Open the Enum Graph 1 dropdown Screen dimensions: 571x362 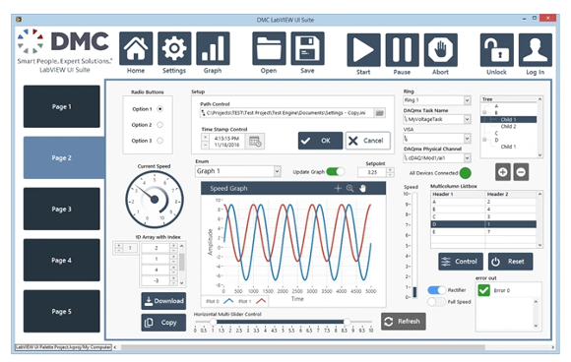click(x=277, y=171)
